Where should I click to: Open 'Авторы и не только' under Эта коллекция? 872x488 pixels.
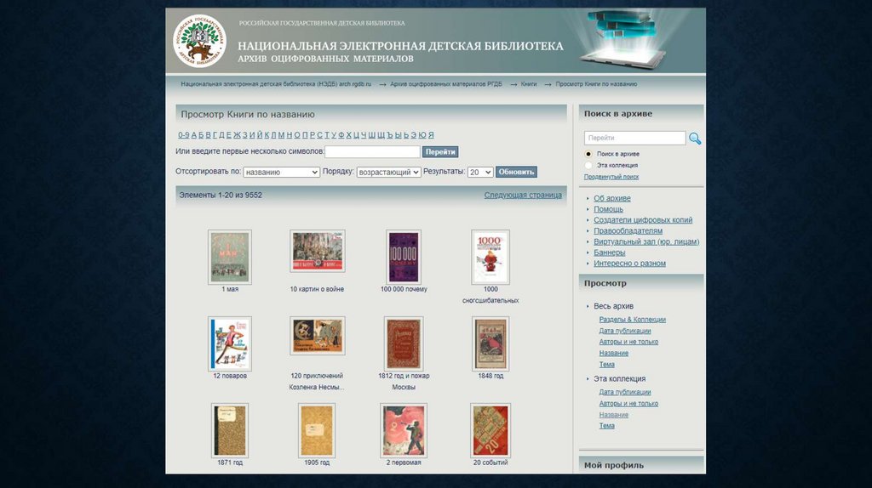(x=628, y=404)
